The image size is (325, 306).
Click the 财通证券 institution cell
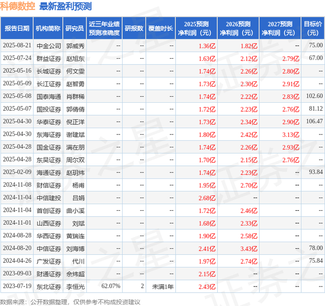coord(49,274)
